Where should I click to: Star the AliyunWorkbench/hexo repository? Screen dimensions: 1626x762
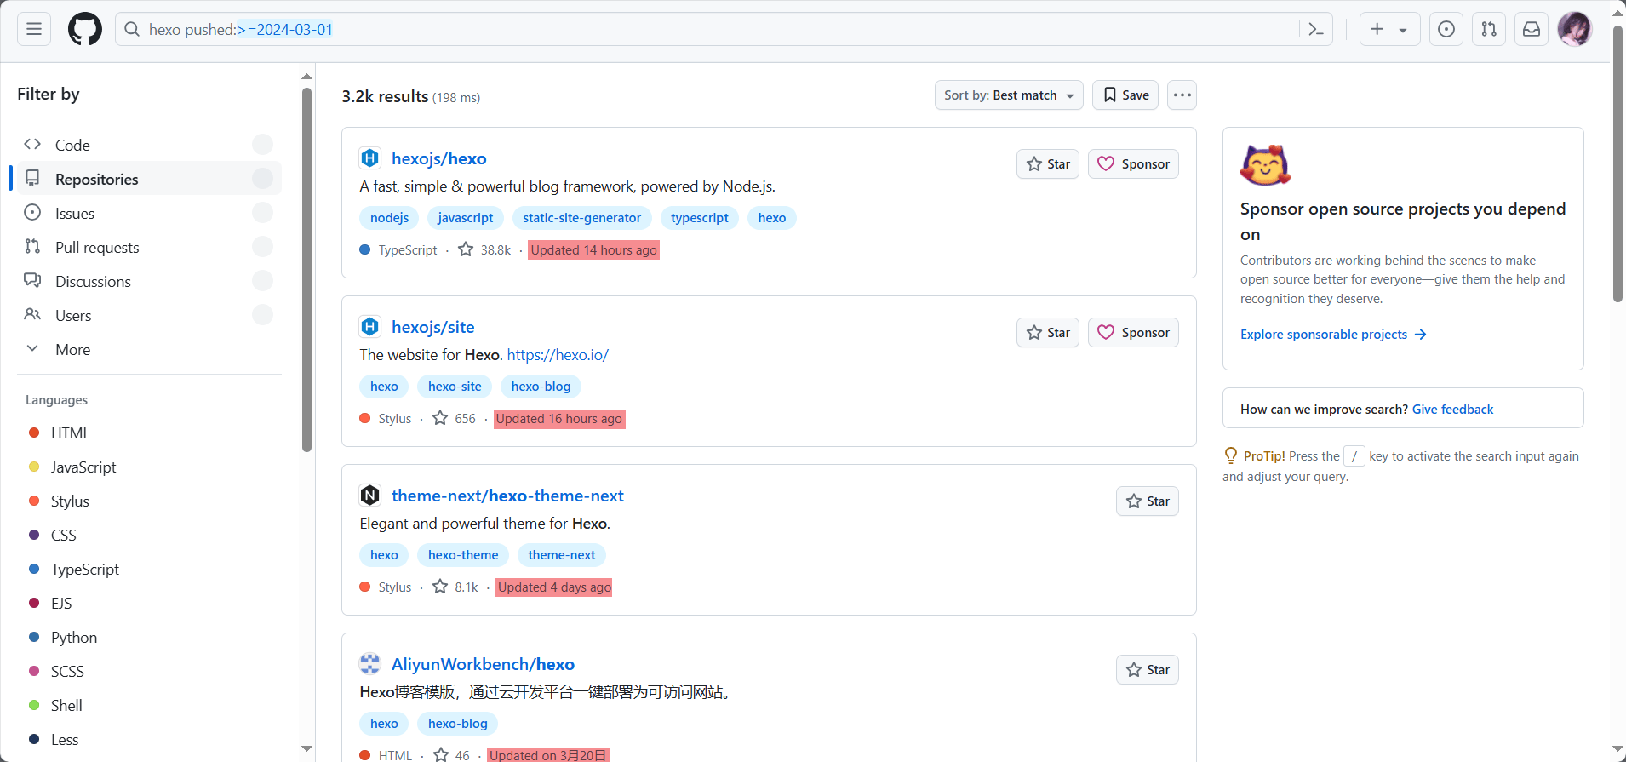click(x=1147, y=670)
